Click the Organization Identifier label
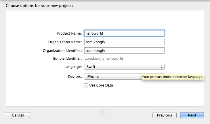The width and height of the screenshot is (210, 124). click(x=62, y=51)
